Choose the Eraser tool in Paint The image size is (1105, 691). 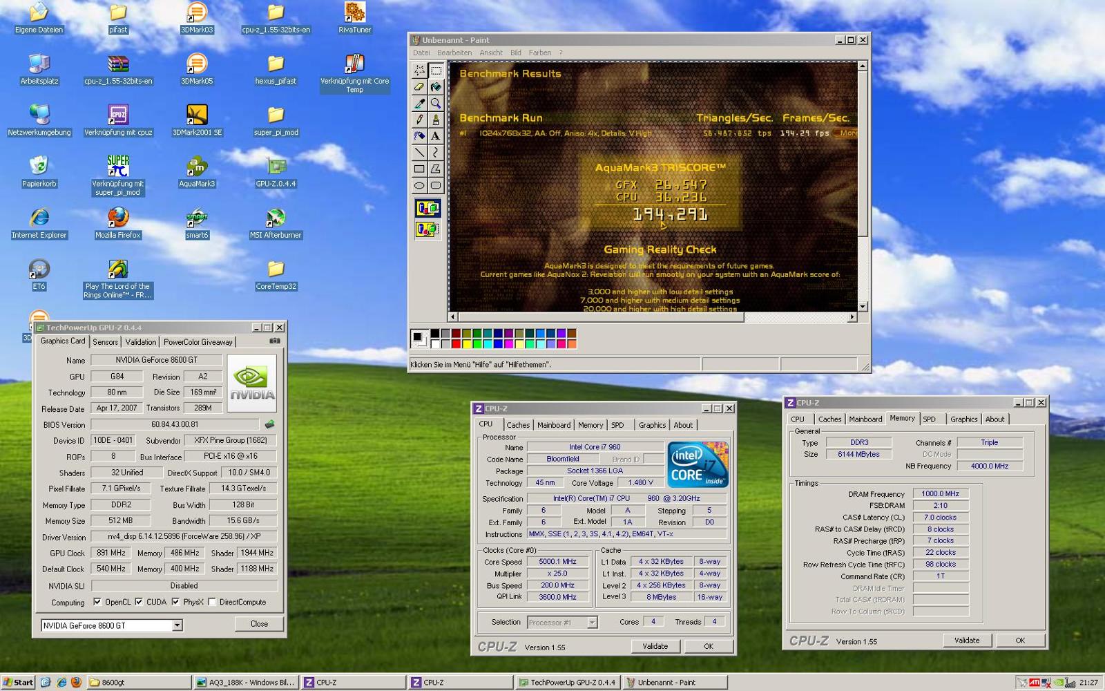(x=419, y=87)
